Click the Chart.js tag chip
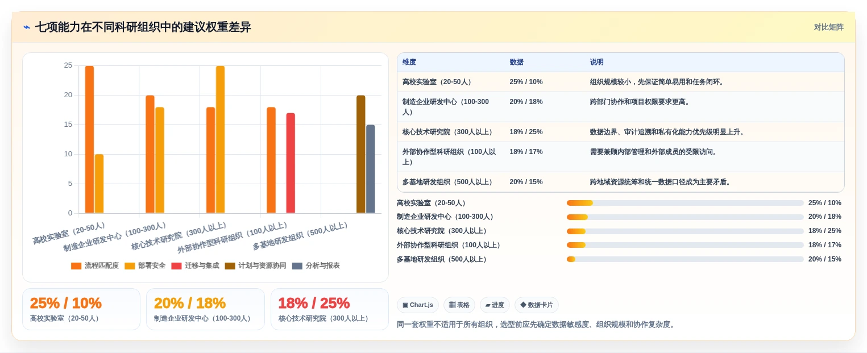Viewport: 867px width, 353px height. [418, 305]
